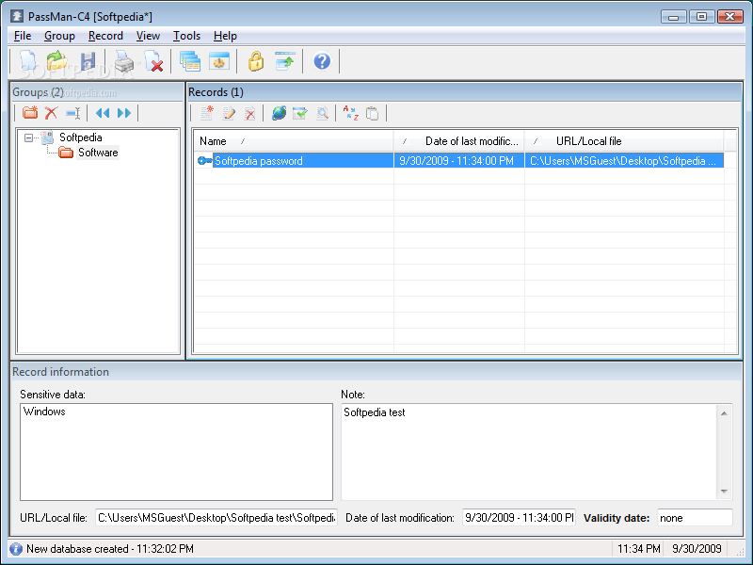Collapse the Softpedia tree node
The height and width of the screenshot is (565, 753).
click(x=29, y=137)
